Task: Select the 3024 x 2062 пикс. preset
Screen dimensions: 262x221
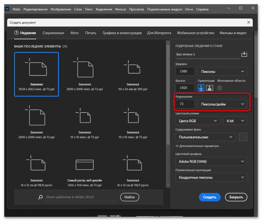Action: pyautogui.click(x=36, y=74)
